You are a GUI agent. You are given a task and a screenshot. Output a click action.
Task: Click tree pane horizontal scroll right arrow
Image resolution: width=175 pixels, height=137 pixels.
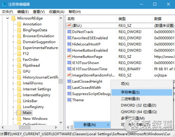(x=56, y=127)
